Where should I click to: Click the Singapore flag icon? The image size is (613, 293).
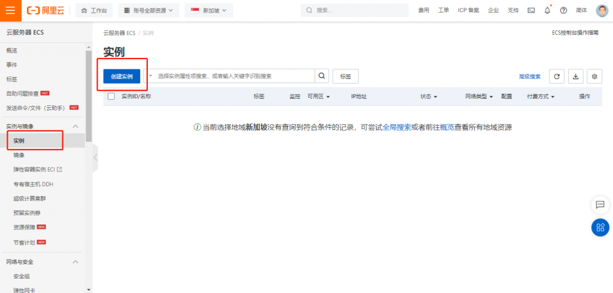coord(195,11)
